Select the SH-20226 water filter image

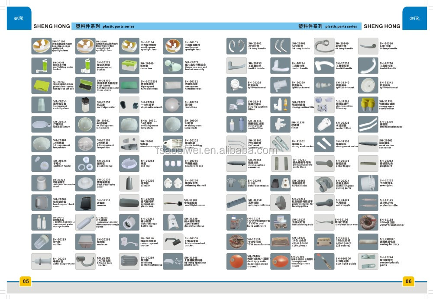point(324,125)
